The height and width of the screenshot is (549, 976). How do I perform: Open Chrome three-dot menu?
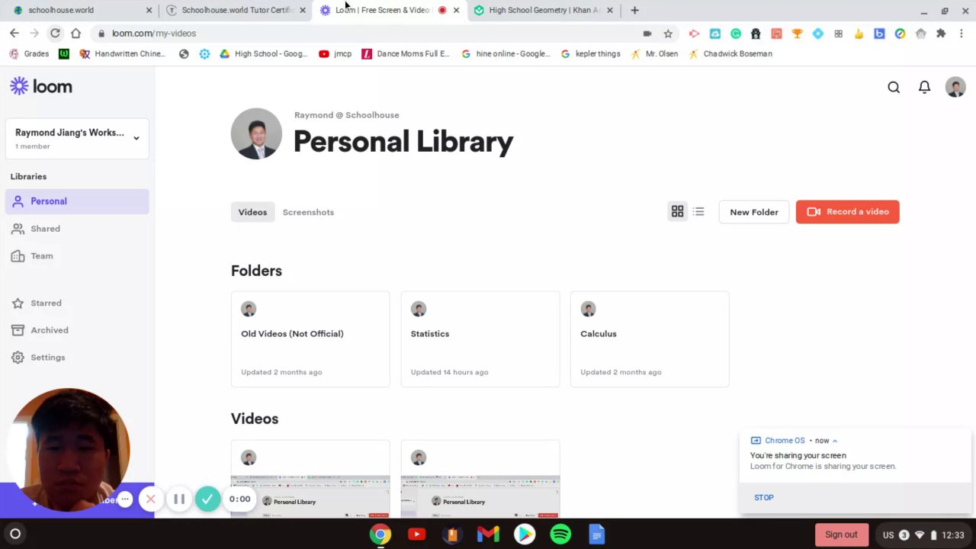click(962, 34)
